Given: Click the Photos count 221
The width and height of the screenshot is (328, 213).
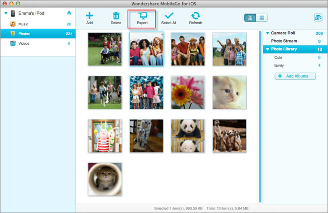Looking at the screenshot, I should (x=69, y=34).
